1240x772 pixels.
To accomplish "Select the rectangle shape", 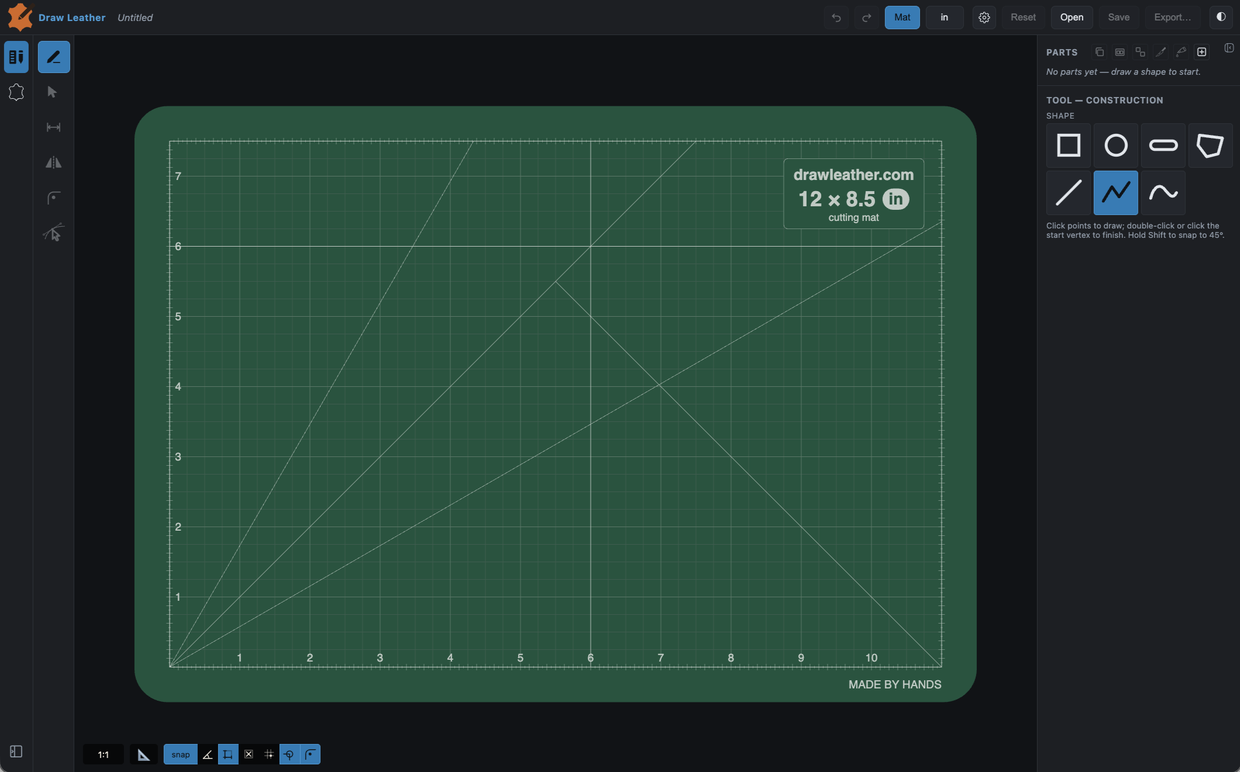I will pyautogui.click(x=1069, y=146).
